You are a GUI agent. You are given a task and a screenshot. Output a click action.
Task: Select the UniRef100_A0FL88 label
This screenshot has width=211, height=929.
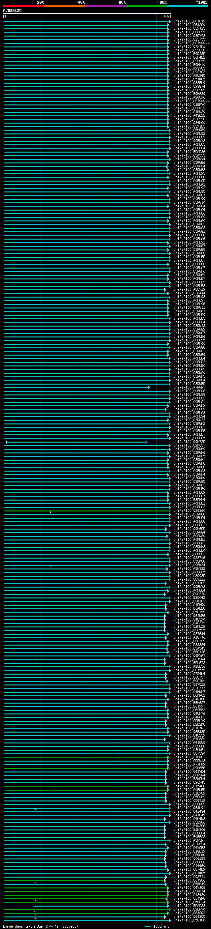click(x=189, y=394)
